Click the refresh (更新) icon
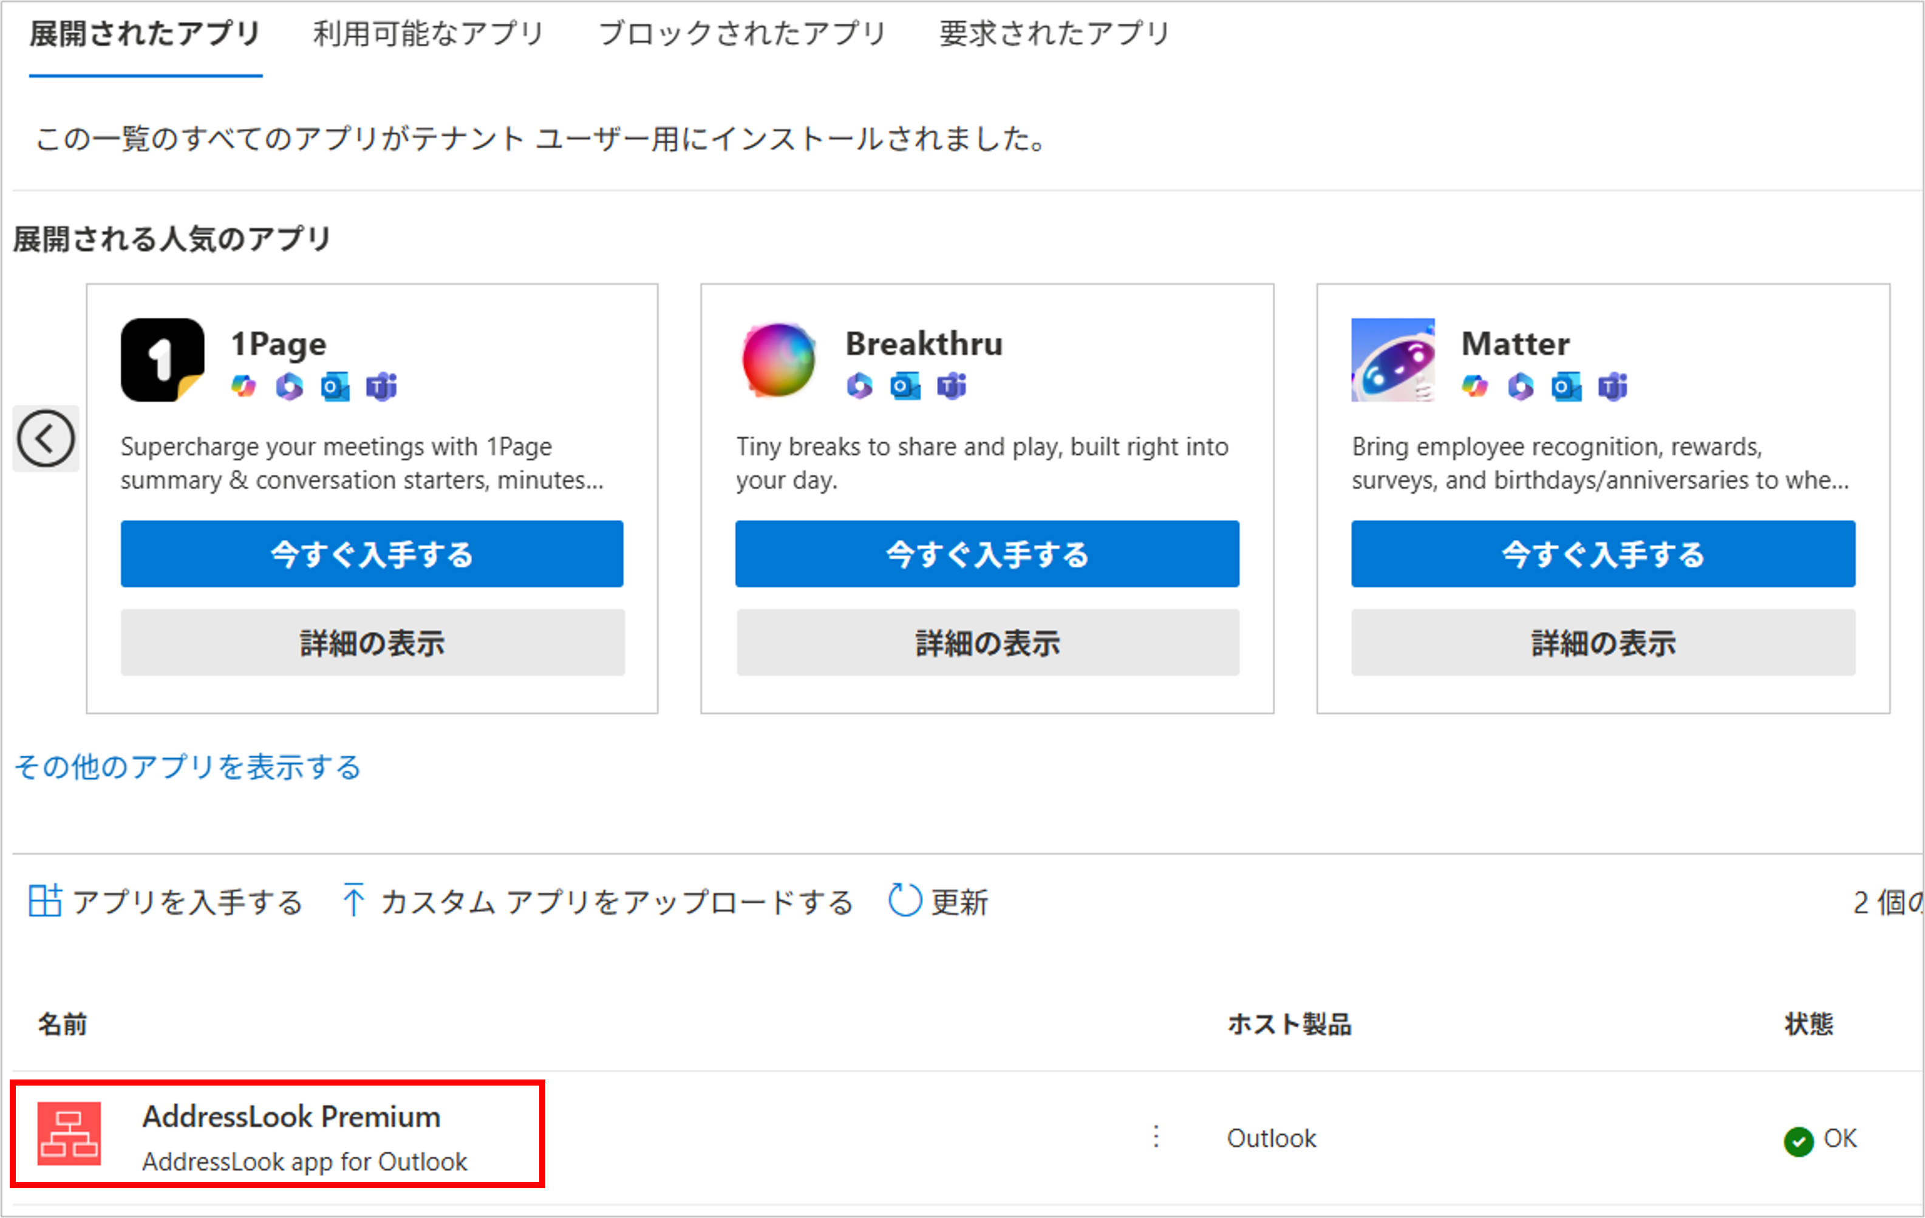Screen dimensions: 1925x1218 (905, 900)
